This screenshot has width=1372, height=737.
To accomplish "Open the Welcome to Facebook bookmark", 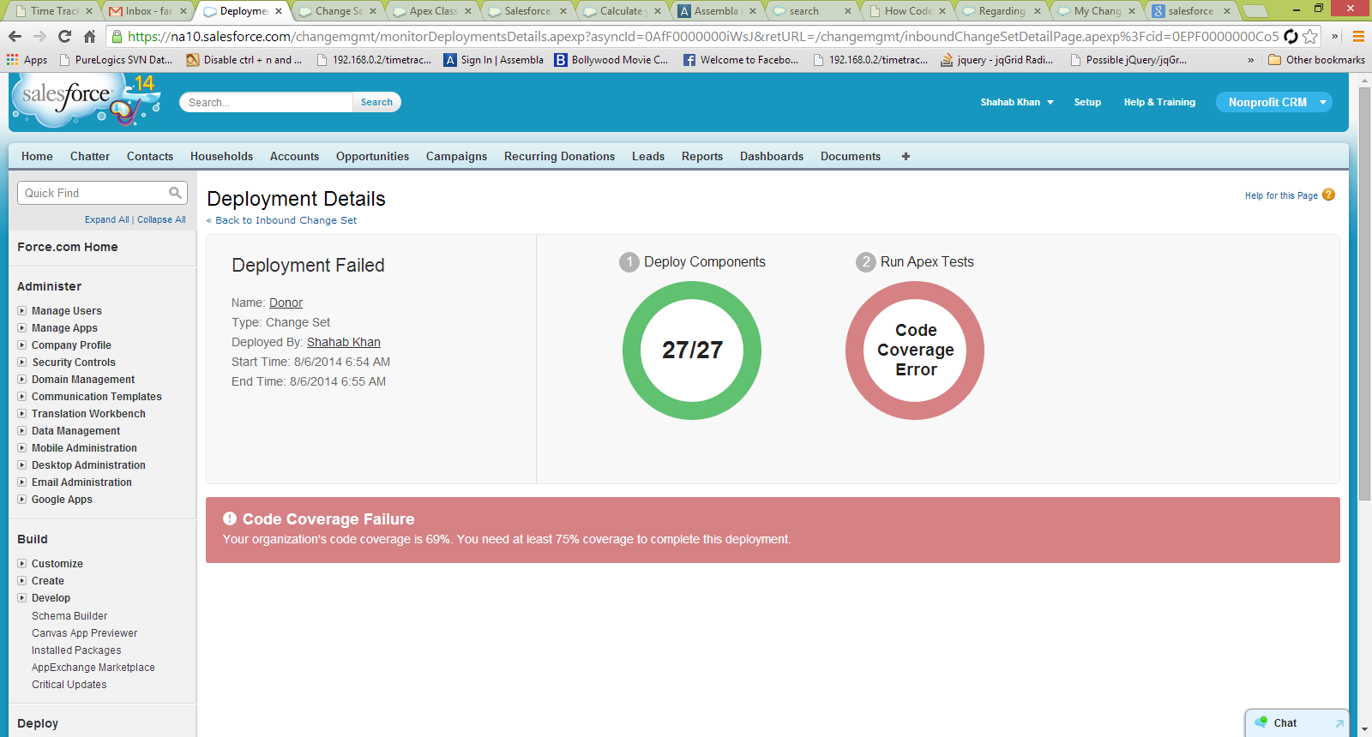I will [x=741, y=60].
